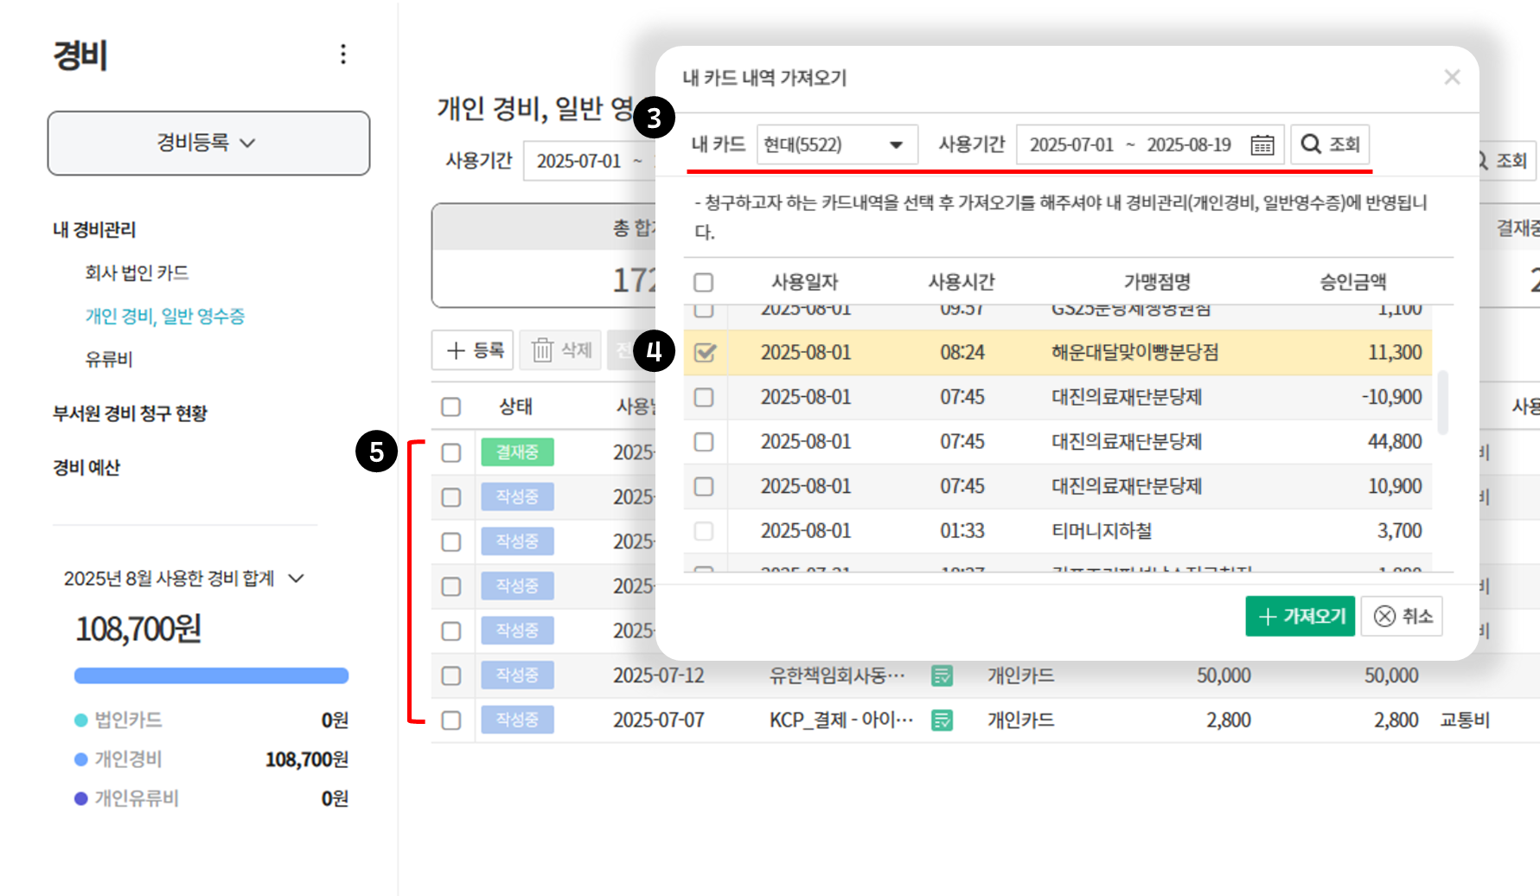This screenshot has width=1540, height=896.
Task: Click the trash 삭제 delete button
Action: click(x=561, y=350)
